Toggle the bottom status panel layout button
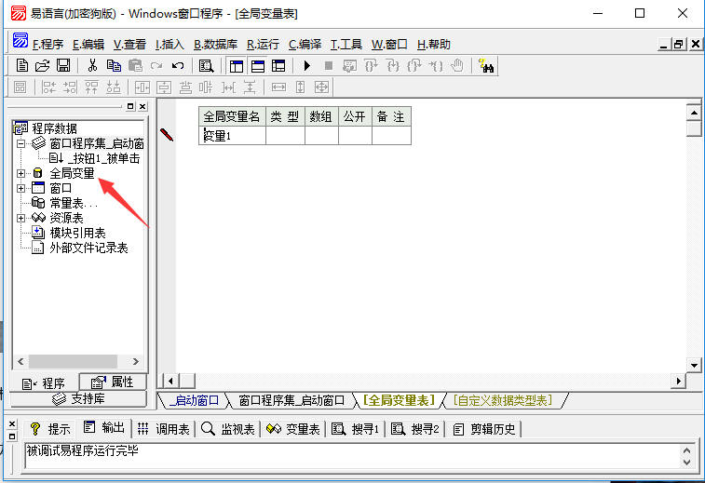The width and height of the screenshot is (705, 483). click(x=258, y=66)
